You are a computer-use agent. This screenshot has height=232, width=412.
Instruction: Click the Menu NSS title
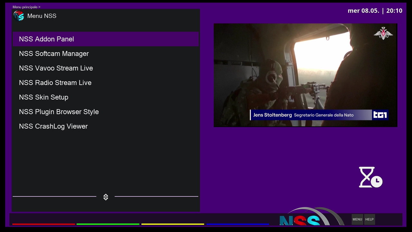[42, 16]
